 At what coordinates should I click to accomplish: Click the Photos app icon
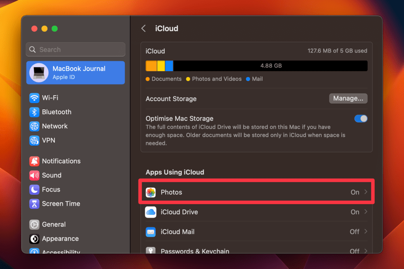pyautogui.click(x=151, y=192)
